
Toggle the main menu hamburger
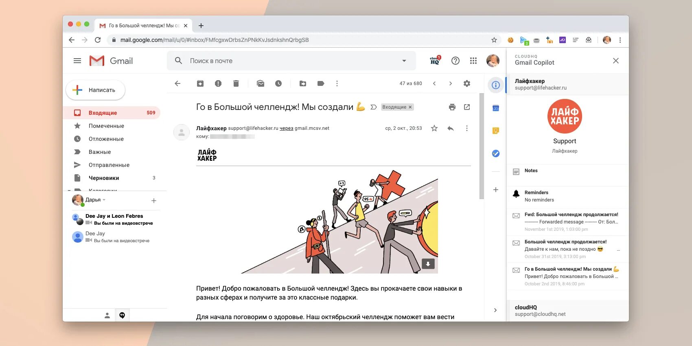(77, 61)
